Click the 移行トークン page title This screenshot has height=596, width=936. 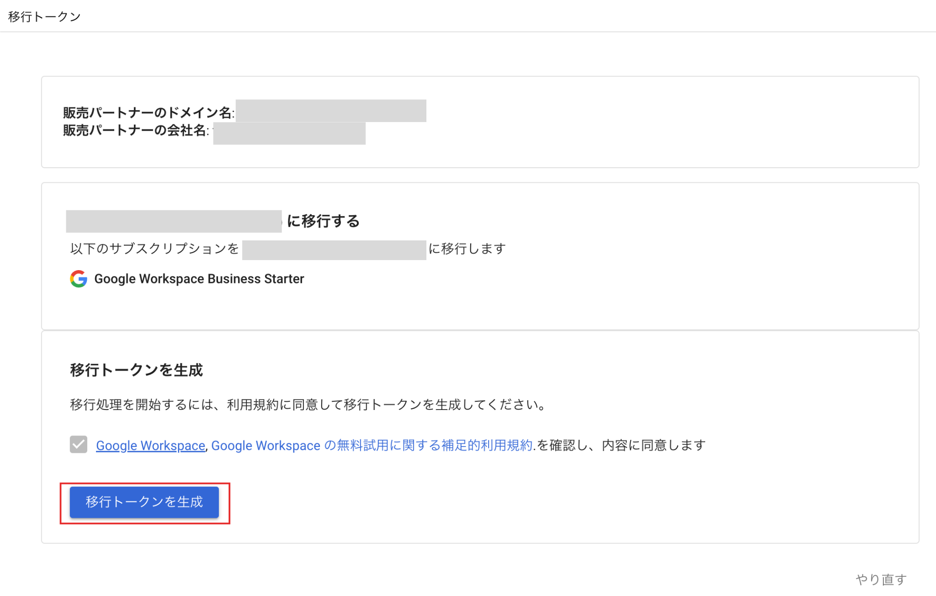44,16
